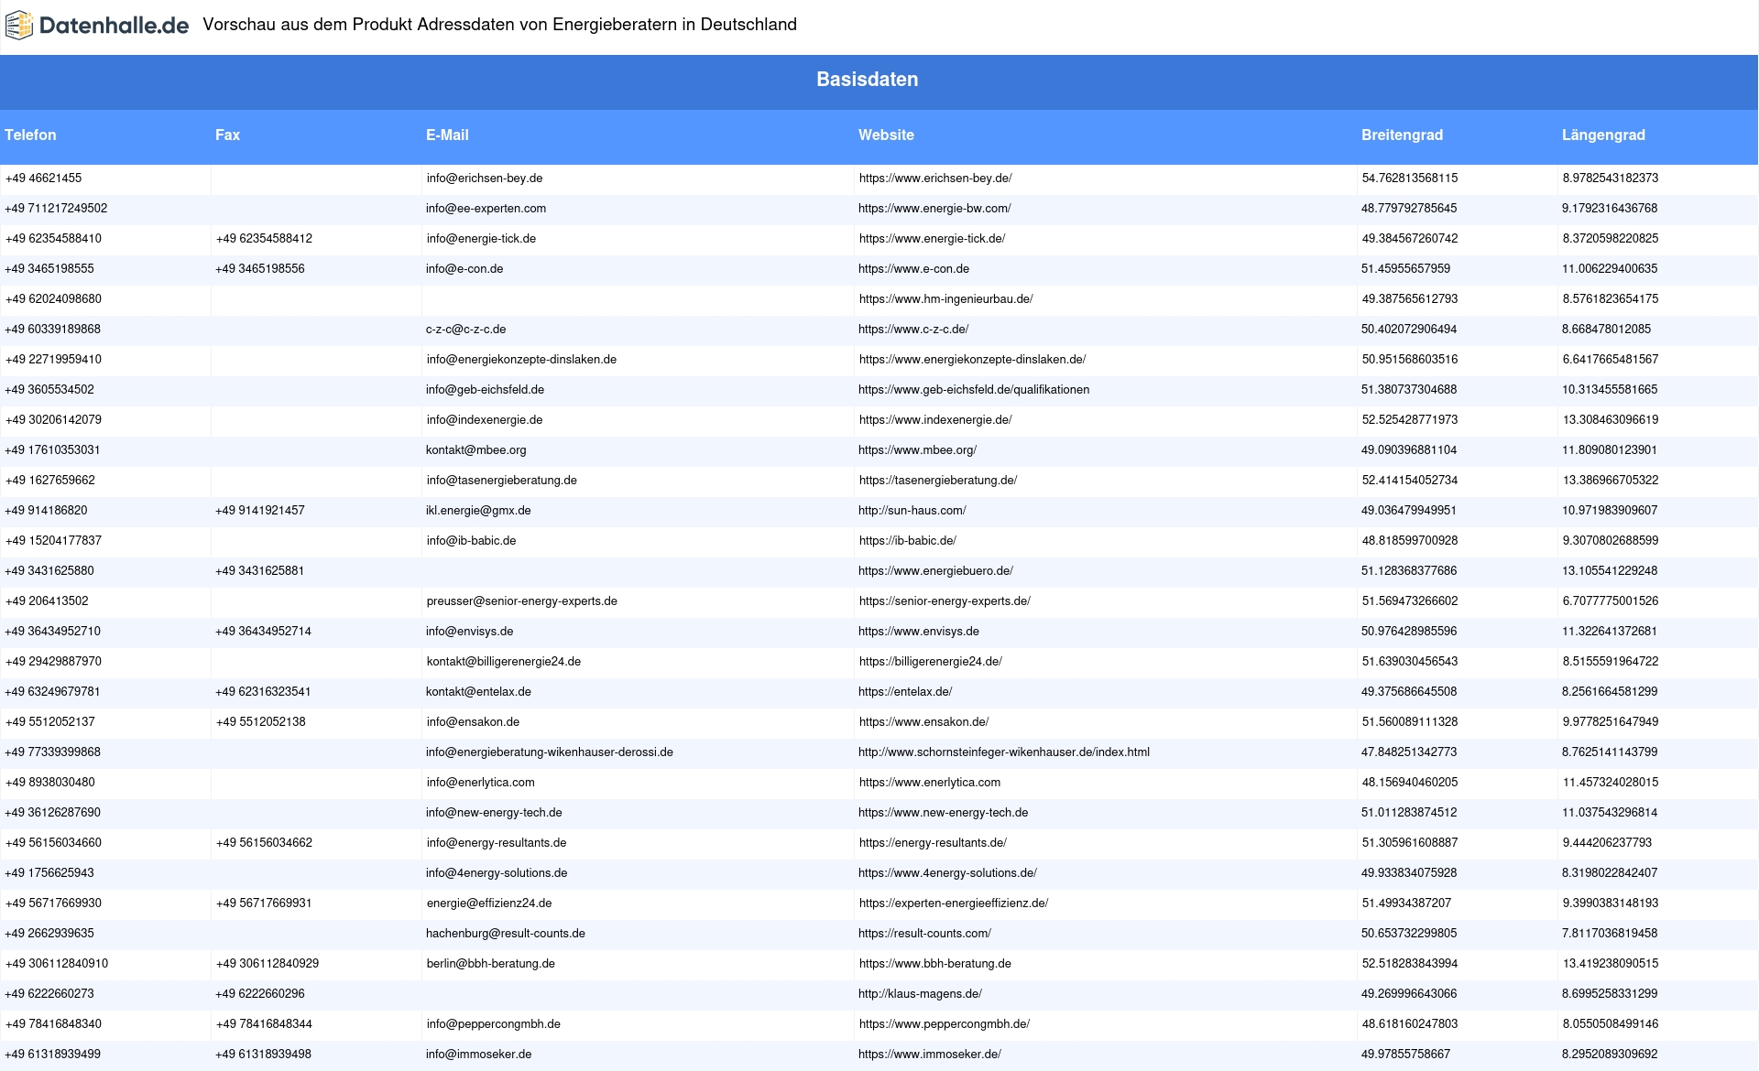This screenshot has height=1071, width=1759.
Task: Click website https://senior-energy-experts.de/
Action: (945, 601)
